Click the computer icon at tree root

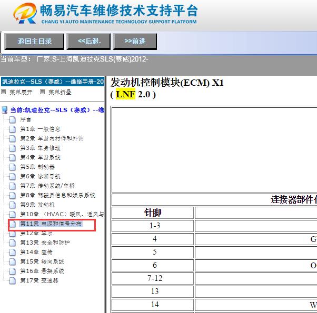(4, 110)
